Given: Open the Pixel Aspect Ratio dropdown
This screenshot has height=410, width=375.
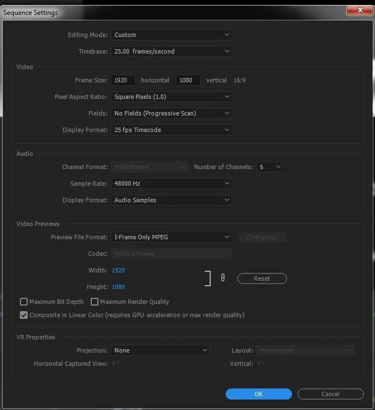Looking at the screenshot, I should coord(171,97).
